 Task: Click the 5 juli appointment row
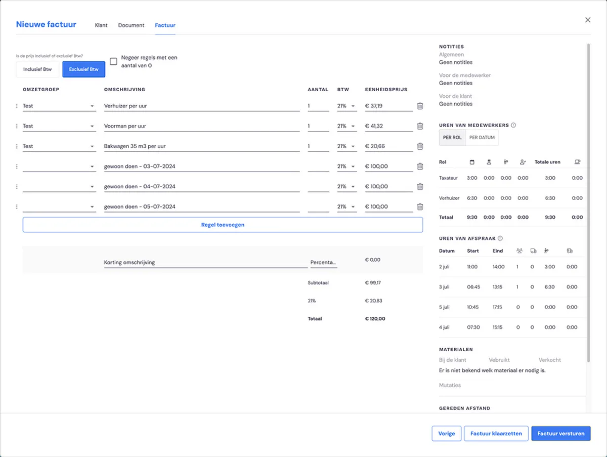pos(511,307)
